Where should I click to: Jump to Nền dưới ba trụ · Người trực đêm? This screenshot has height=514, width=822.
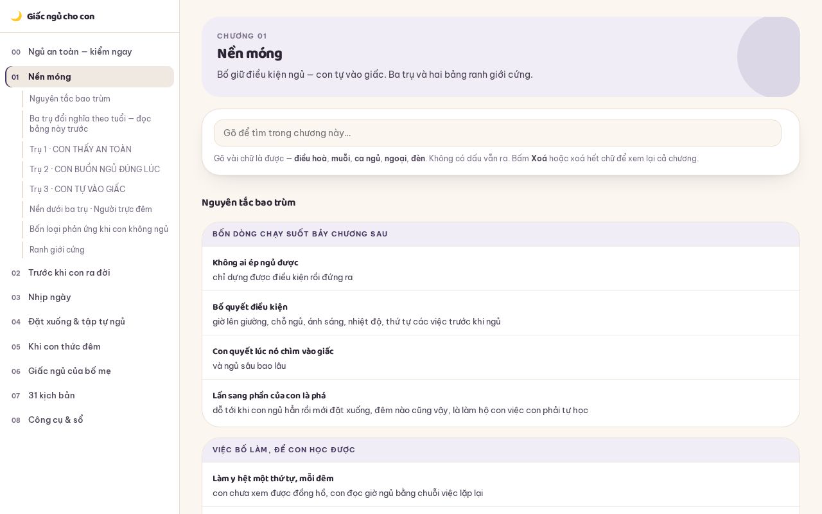point(98,209)
